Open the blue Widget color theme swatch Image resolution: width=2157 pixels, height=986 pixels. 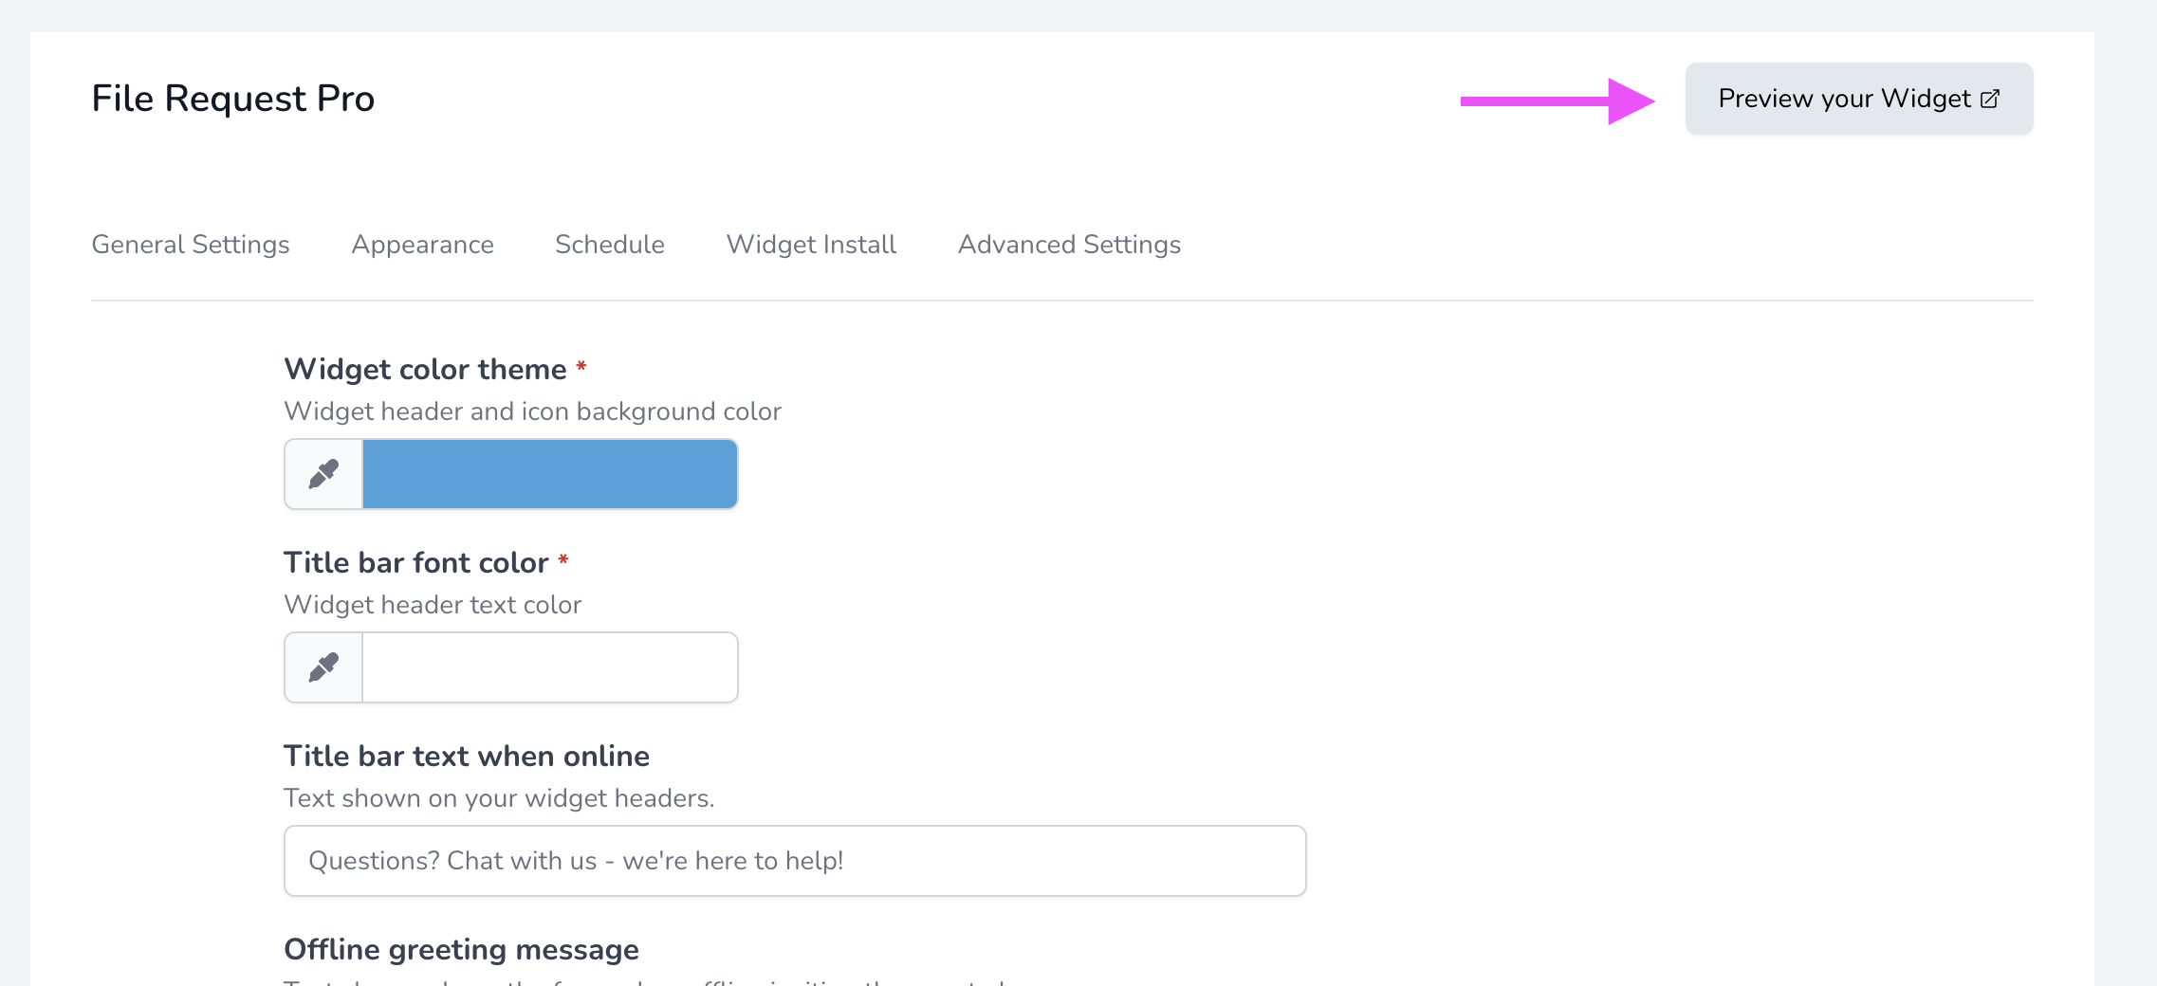pyautogui.click(x=550, y=474)
